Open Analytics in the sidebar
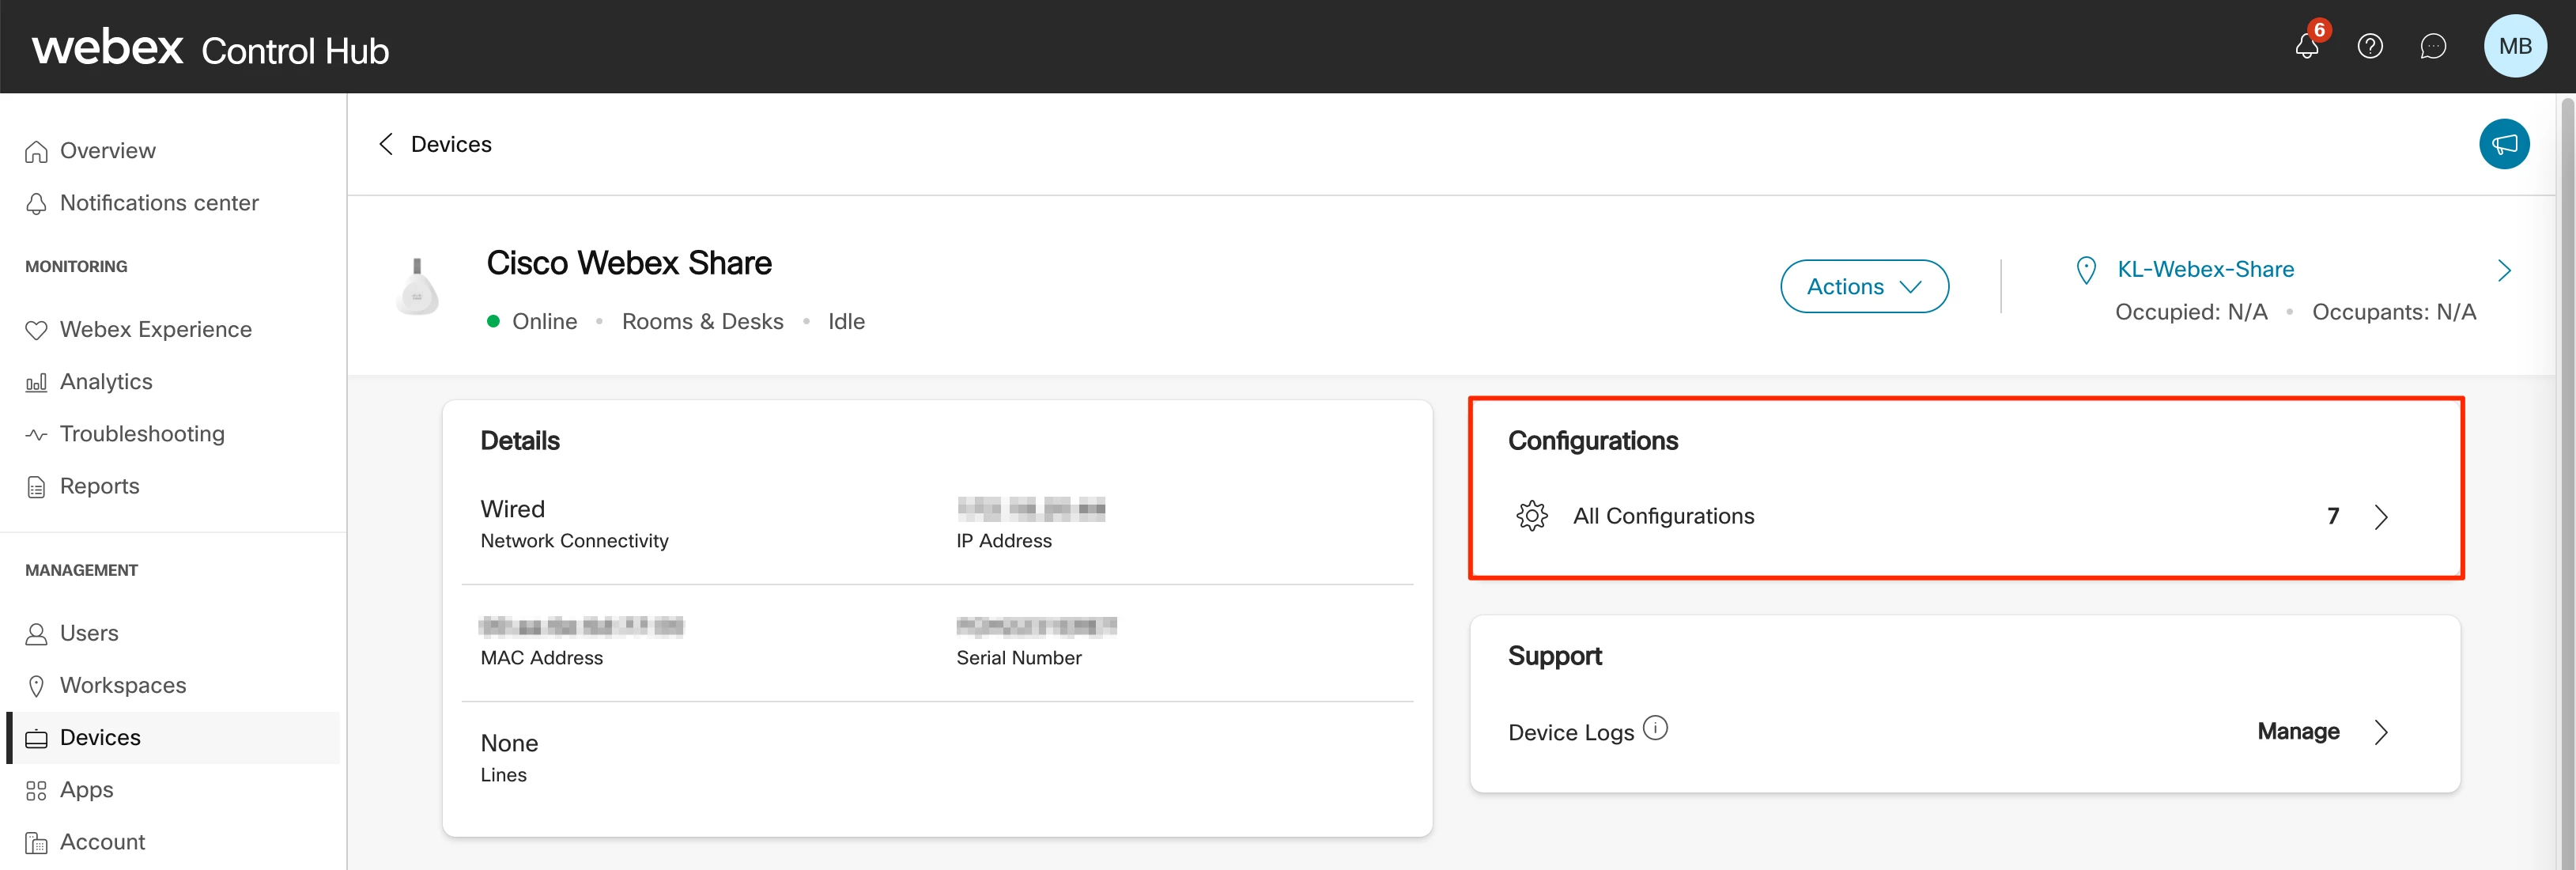 click(106, 382)
